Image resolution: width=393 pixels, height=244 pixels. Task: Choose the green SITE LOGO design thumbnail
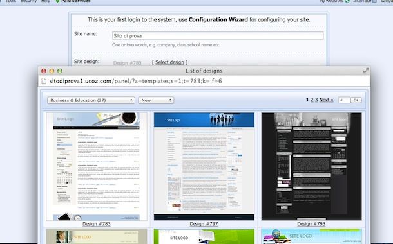pos(204,236)
